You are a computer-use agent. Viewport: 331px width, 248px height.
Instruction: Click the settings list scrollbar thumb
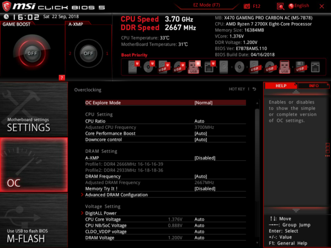[257, 156]
